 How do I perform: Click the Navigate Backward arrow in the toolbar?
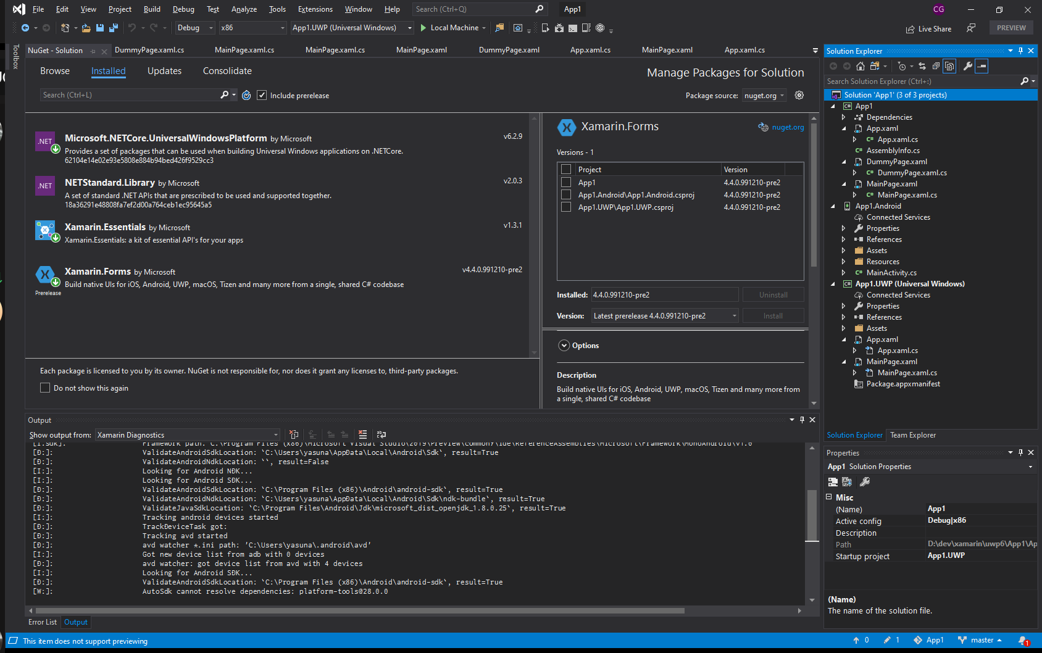[25, 28]
